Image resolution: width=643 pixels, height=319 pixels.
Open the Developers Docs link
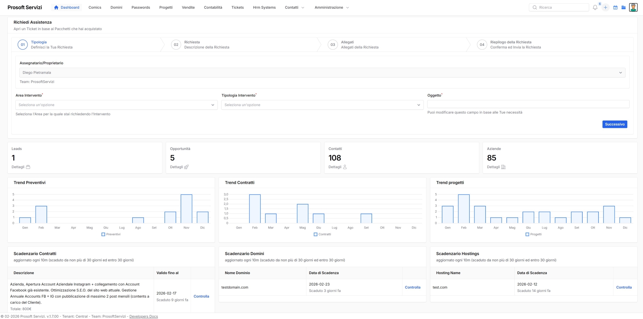(x=144, y=316)
